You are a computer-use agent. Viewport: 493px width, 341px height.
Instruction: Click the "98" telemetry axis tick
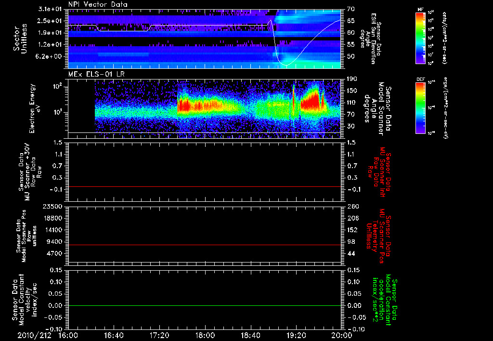(351, 242)
